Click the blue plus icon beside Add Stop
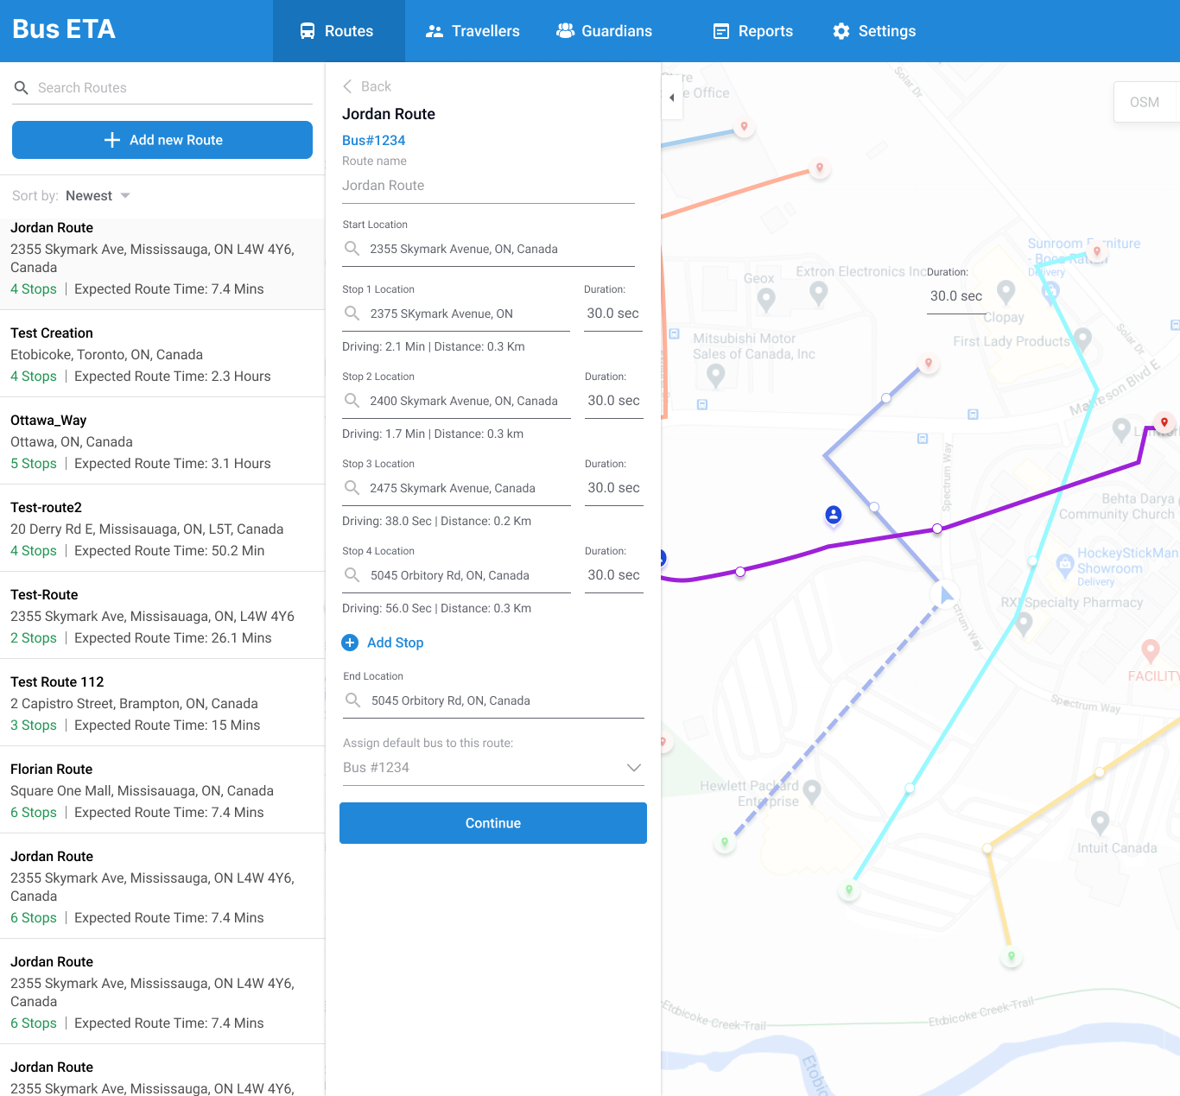Image resolution: width=1180 pixels, height=1096 pixels. click(x=350, y=643)
